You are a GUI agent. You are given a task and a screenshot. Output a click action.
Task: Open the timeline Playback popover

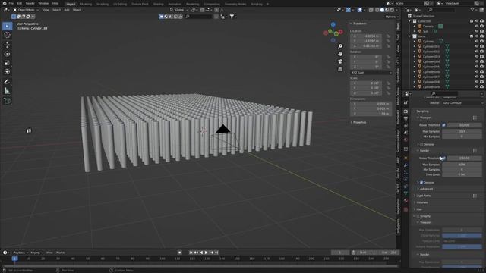[x=21, y=253]
